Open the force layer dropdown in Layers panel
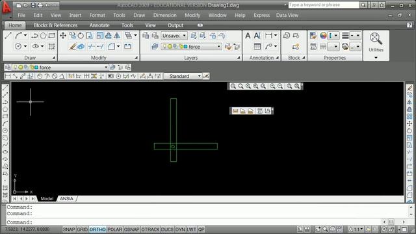 [219, 47]
